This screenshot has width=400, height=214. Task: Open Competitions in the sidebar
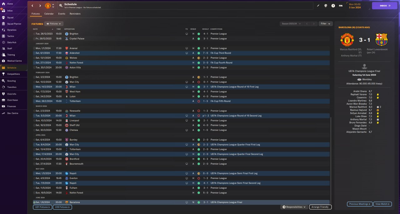(x=13, y=74)
